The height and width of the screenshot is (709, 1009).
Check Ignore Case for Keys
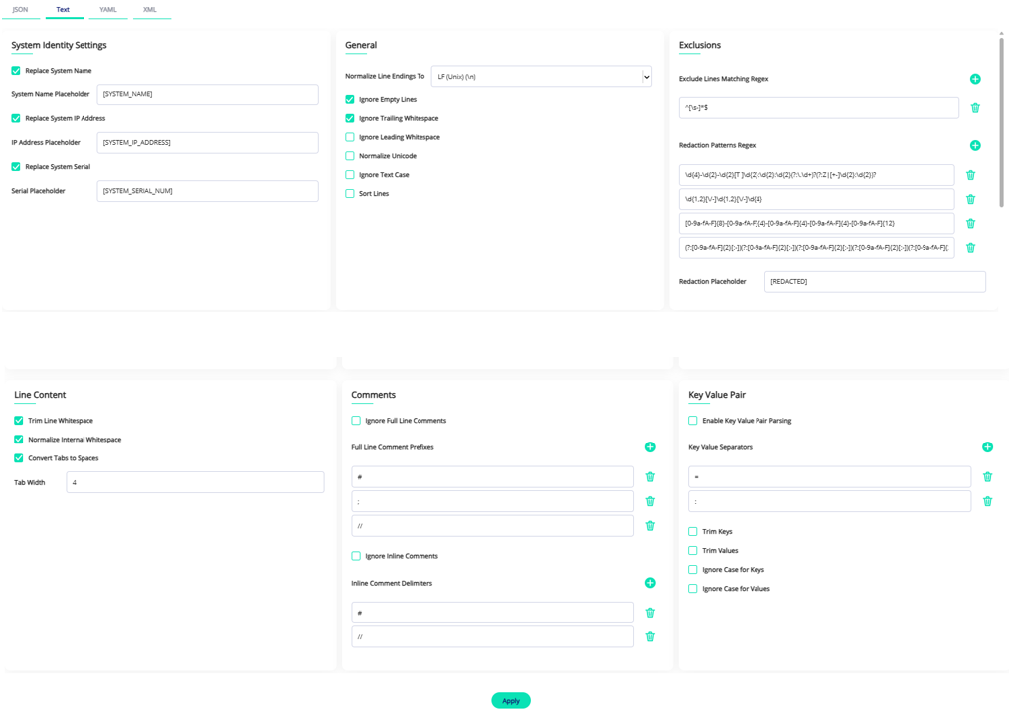pos(693,569)
